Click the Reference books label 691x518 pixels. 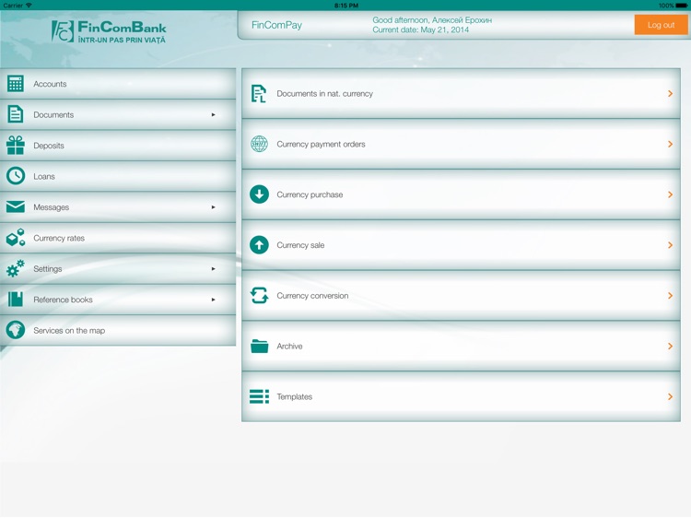pyautogui.click(x=63, y=300)
